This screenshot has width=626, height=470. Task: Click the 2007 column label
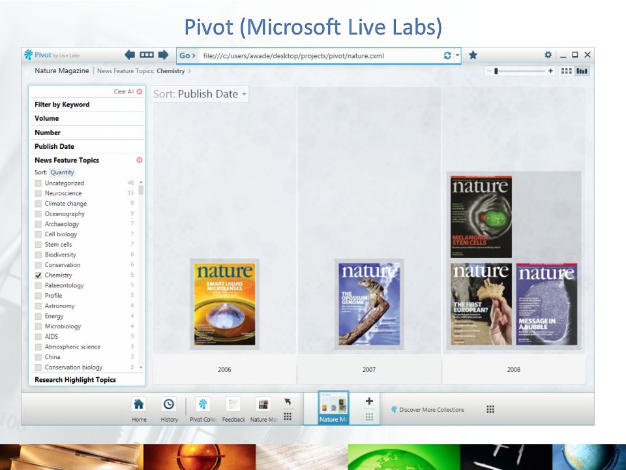click(369, 369)
